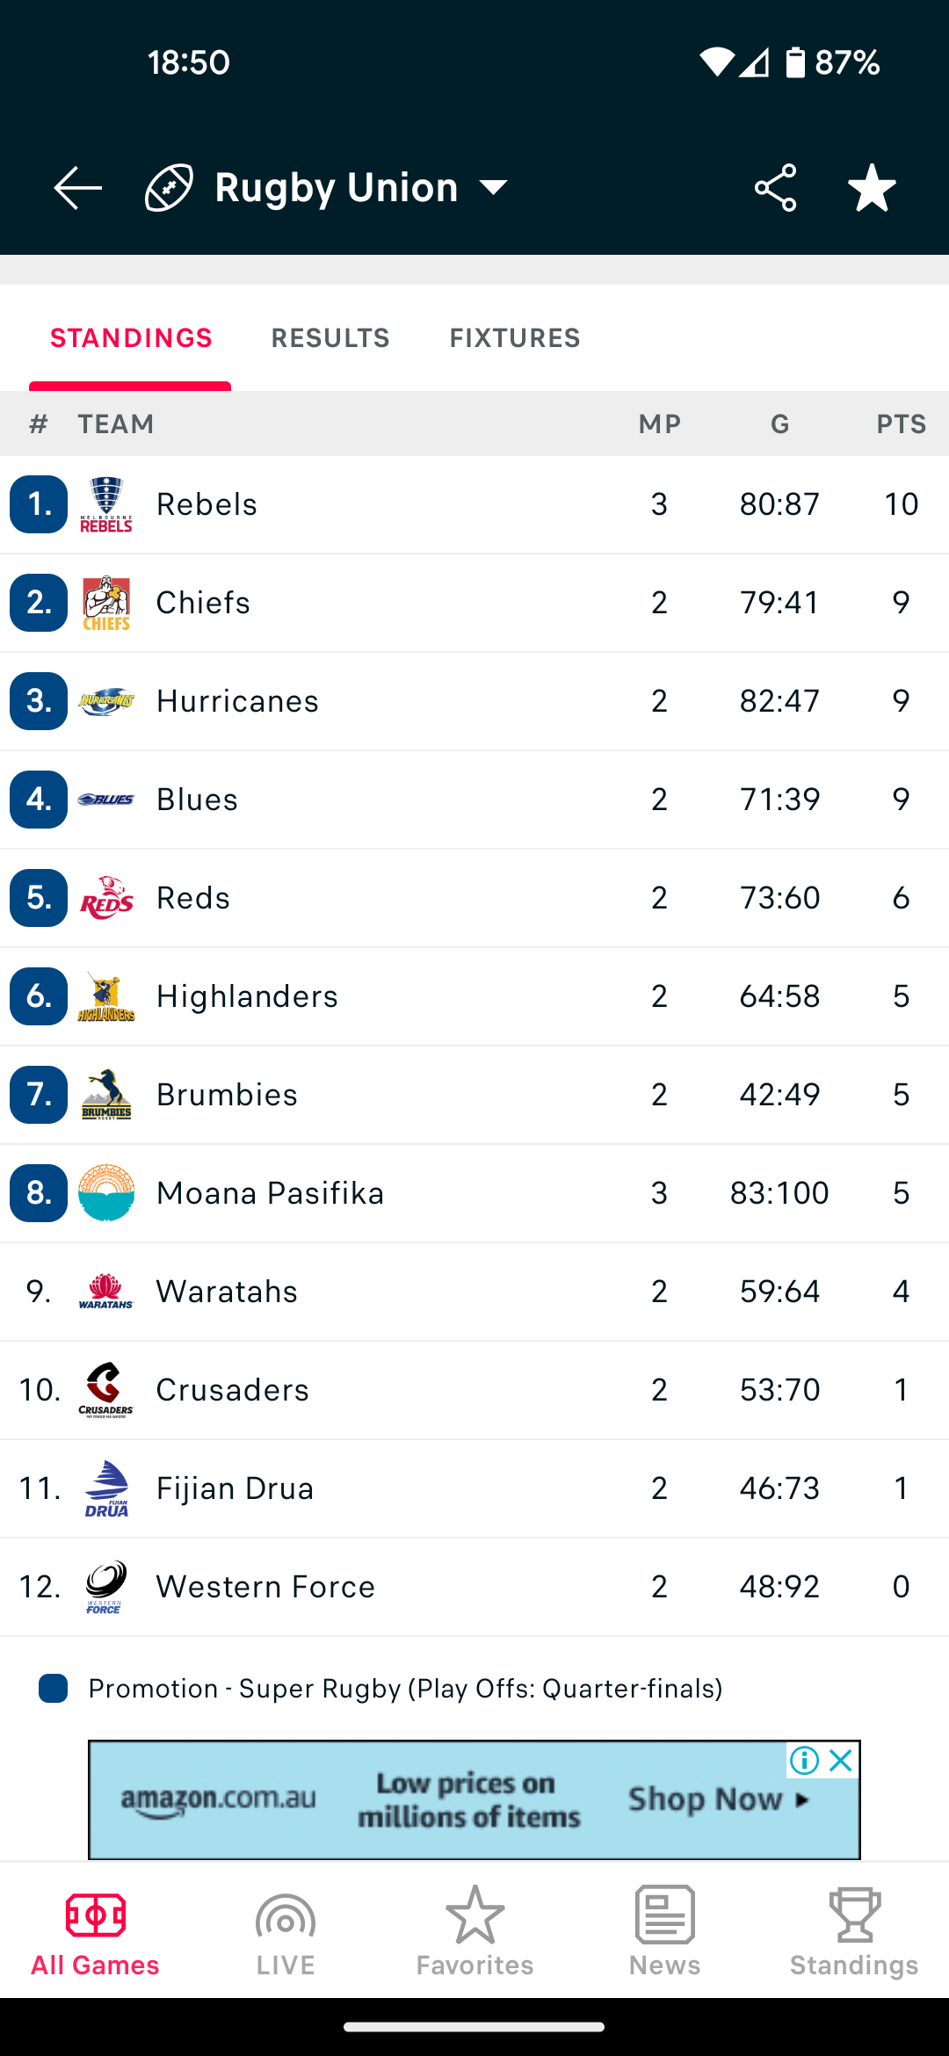Open the Crusaders team entry
This screenshot has height=2056, width=949.
(474, 1390)
